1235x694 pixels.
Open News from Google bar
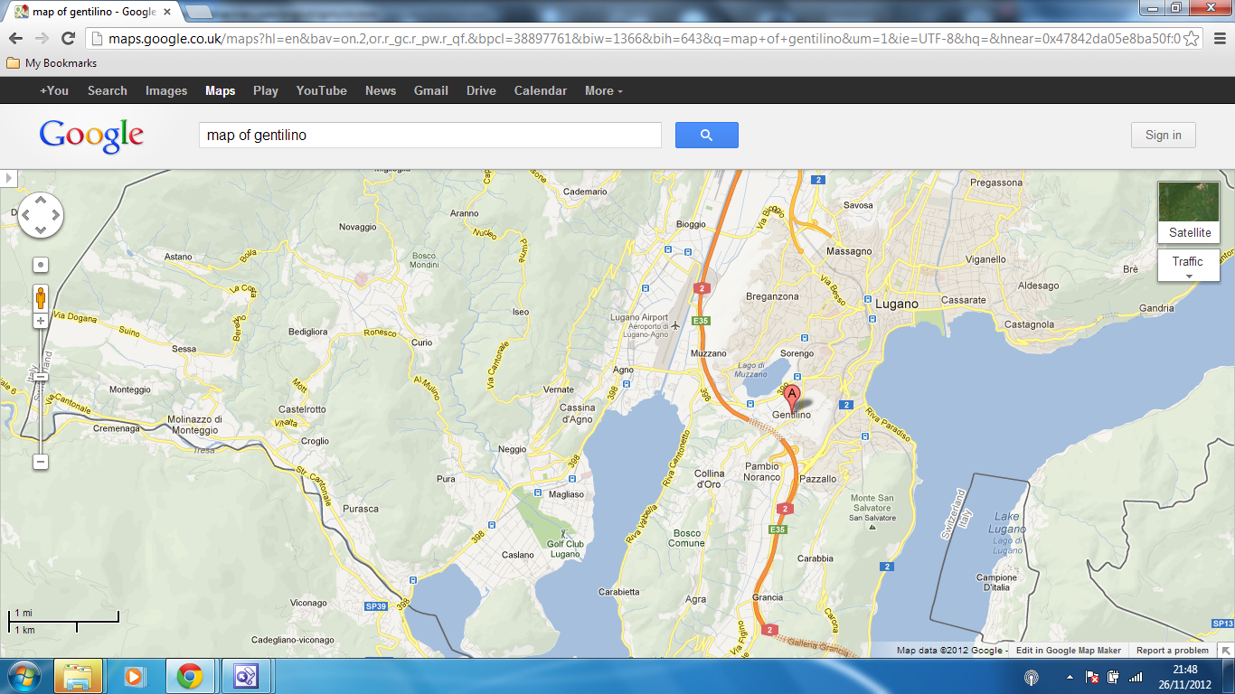click(x=381, y=90)
